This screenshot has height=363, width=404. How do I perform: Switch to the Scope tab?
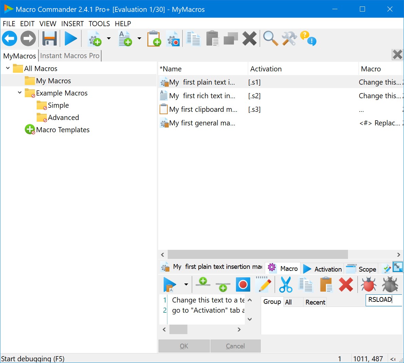(x=361, y=269)
